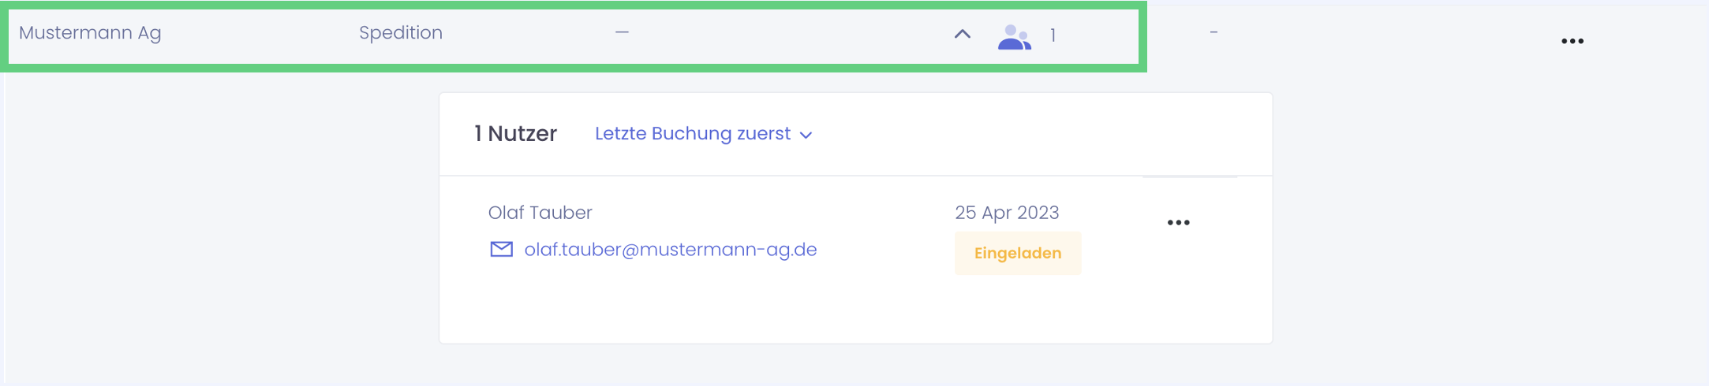The width and height of the screenshot is (1709, 386).
Task: Click the olaf.tauber@mustermann-ag.de email link
Action: point(670,250)
